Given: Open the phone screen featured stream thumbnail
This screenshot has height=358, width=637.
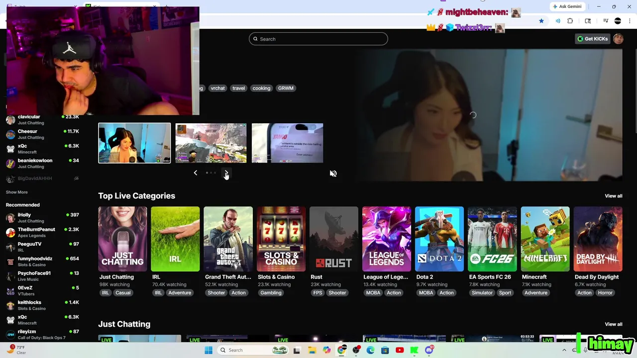Looking at the screenshot, I should click(287, 143).
